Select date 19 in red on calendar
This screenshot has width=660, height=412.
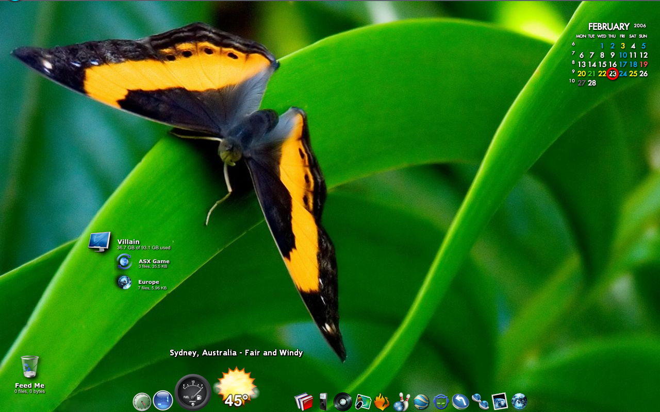[x=643, y=64]
